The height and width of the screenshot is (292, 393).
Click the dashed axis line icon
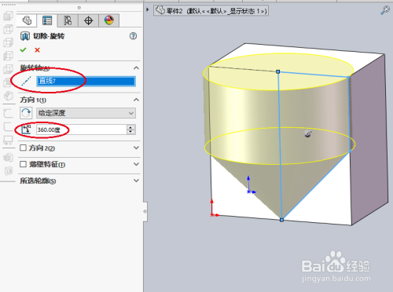[26, 81]
